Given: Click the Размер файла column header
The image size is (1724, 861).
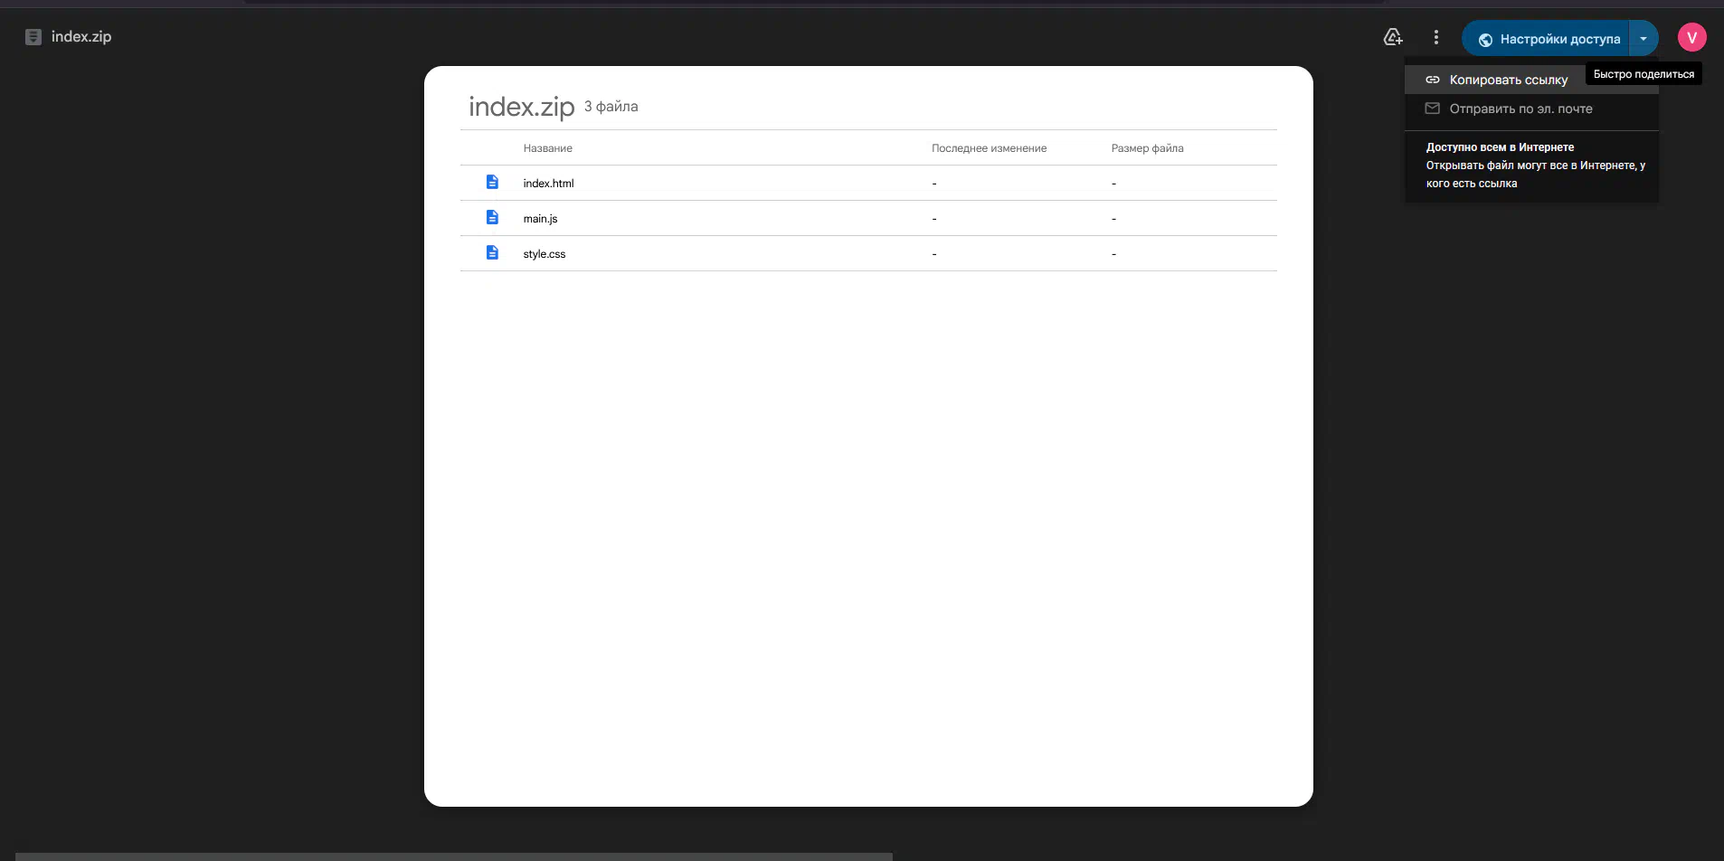Looking at the screenshot, I should [1147, 148].
